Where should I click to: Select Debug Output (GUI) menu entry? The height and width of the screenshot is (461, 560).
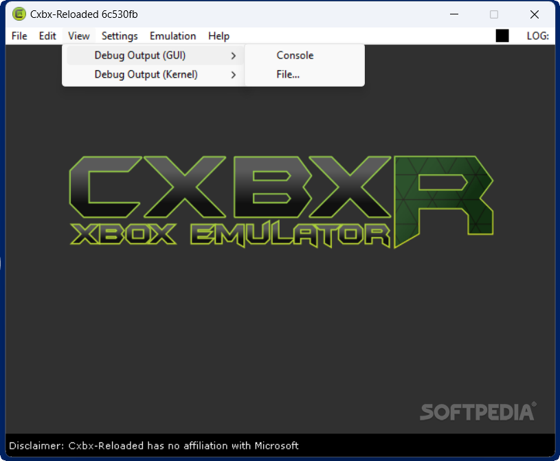pos(155,56)
